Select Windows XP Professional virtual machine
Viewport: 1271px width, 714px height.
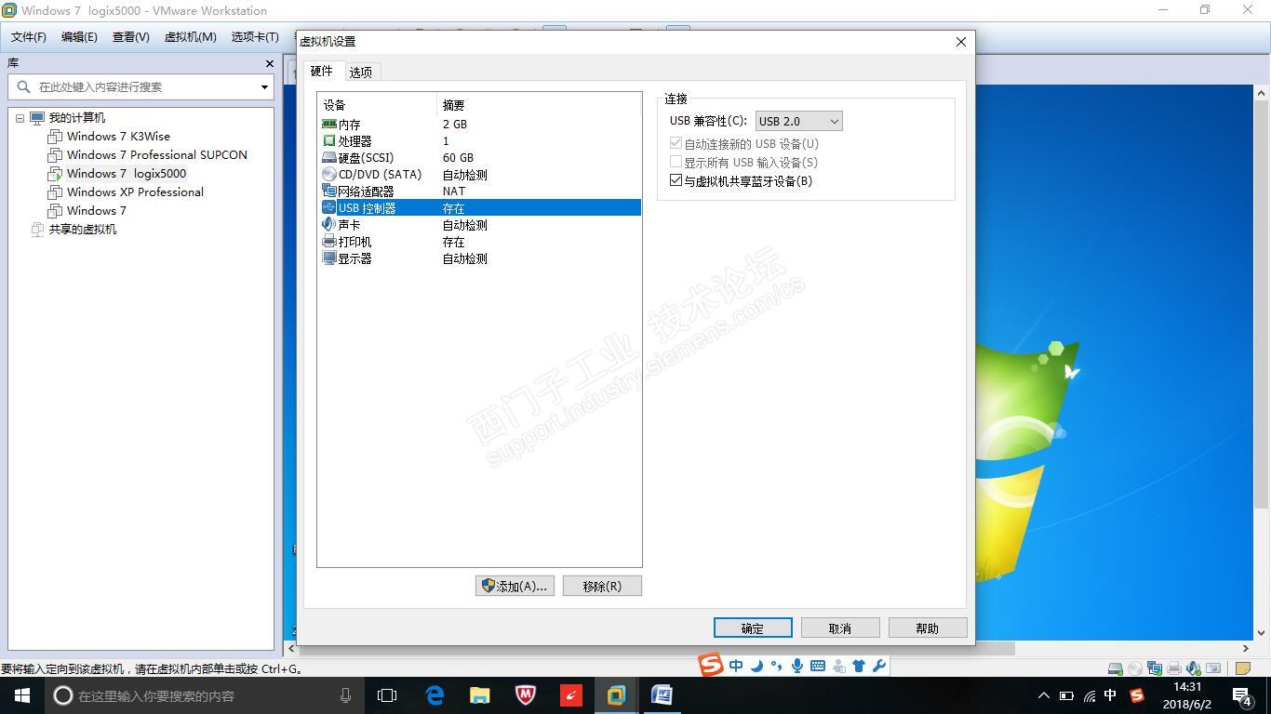pos(135,192)
